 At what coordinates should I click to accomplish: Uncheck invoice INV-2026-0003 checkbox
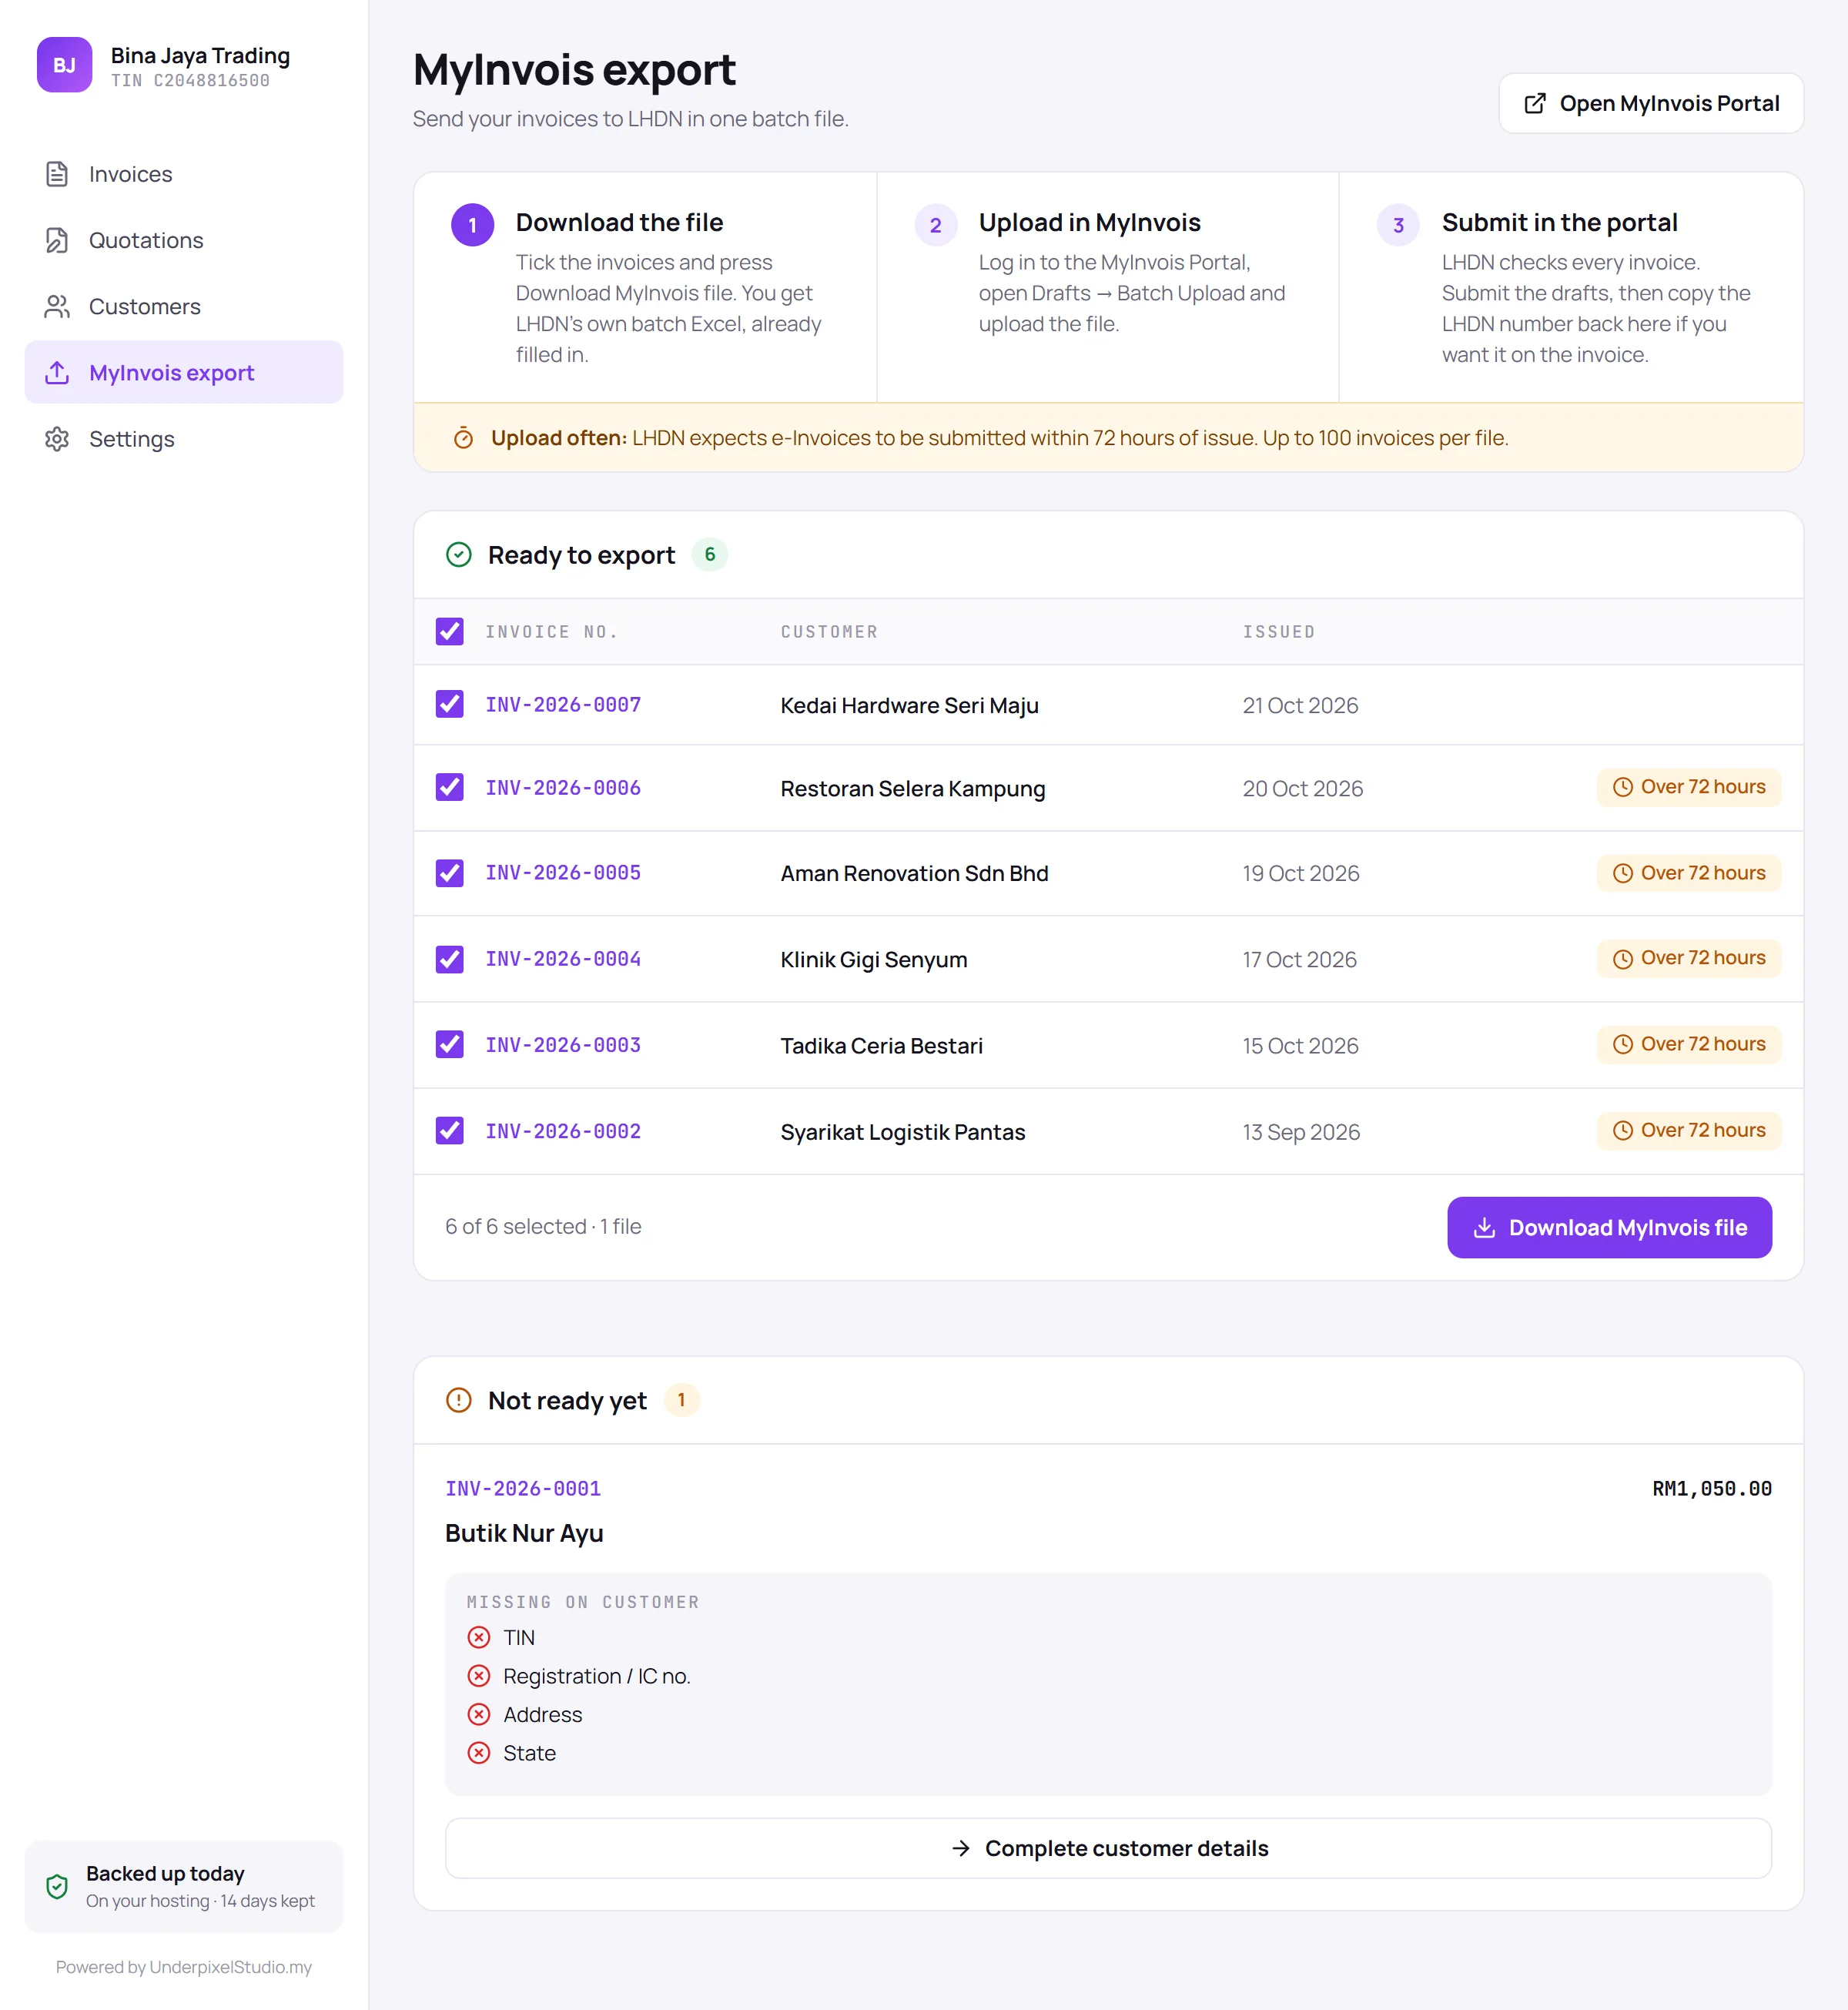(x=449, y=1044)
